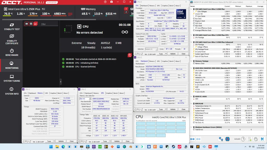Viewport: 267px width, 150px height.
Task: Collapse the CPU [#0] Intel Core Ultra 5 sensor group
Action: [x=191, y=9]
